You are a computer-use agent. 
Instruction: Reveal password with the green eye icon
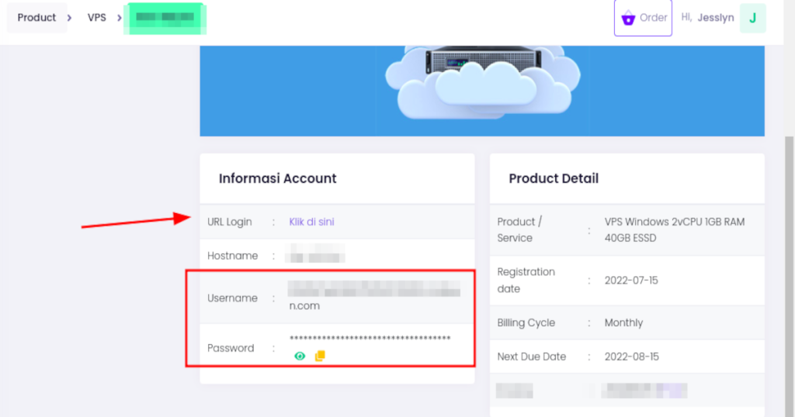(300, 357)
